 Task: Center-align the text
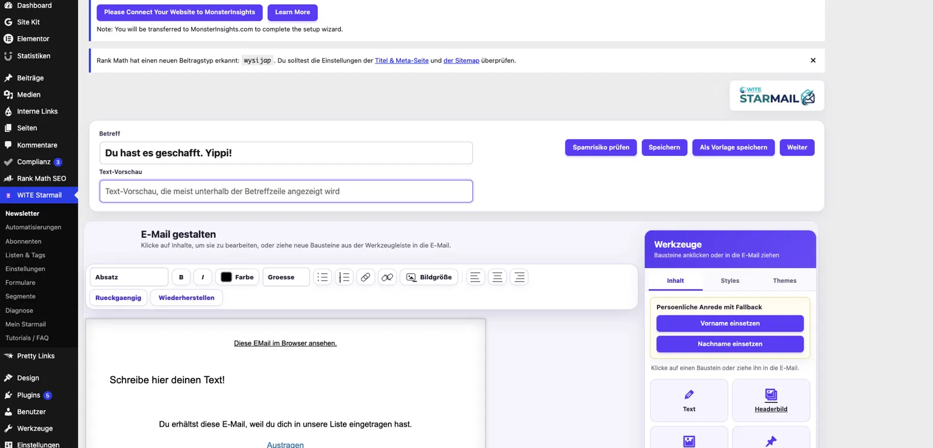pyautogui.click(x=497, y=277)
